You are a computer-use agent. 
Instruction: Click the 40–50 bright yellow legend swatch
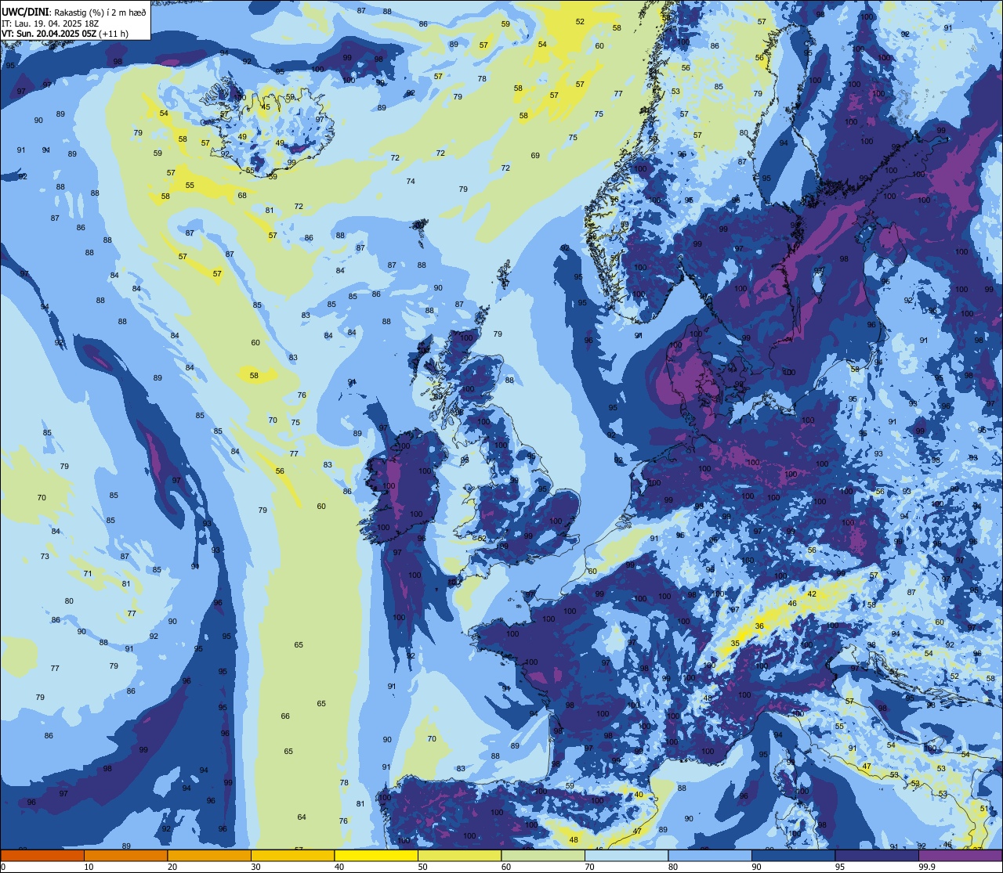click(x=376, y=855)
